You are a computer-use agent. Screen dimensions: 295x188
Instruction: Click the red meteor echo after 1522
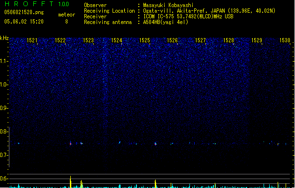tap(70, 143)
